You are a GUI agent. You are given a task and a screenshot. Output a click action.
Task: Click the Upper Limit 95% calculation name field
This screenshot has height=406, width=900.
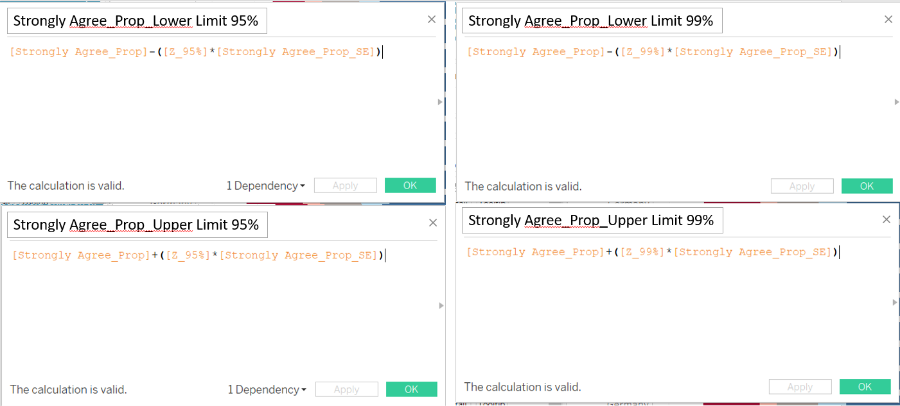coord(136,225)
